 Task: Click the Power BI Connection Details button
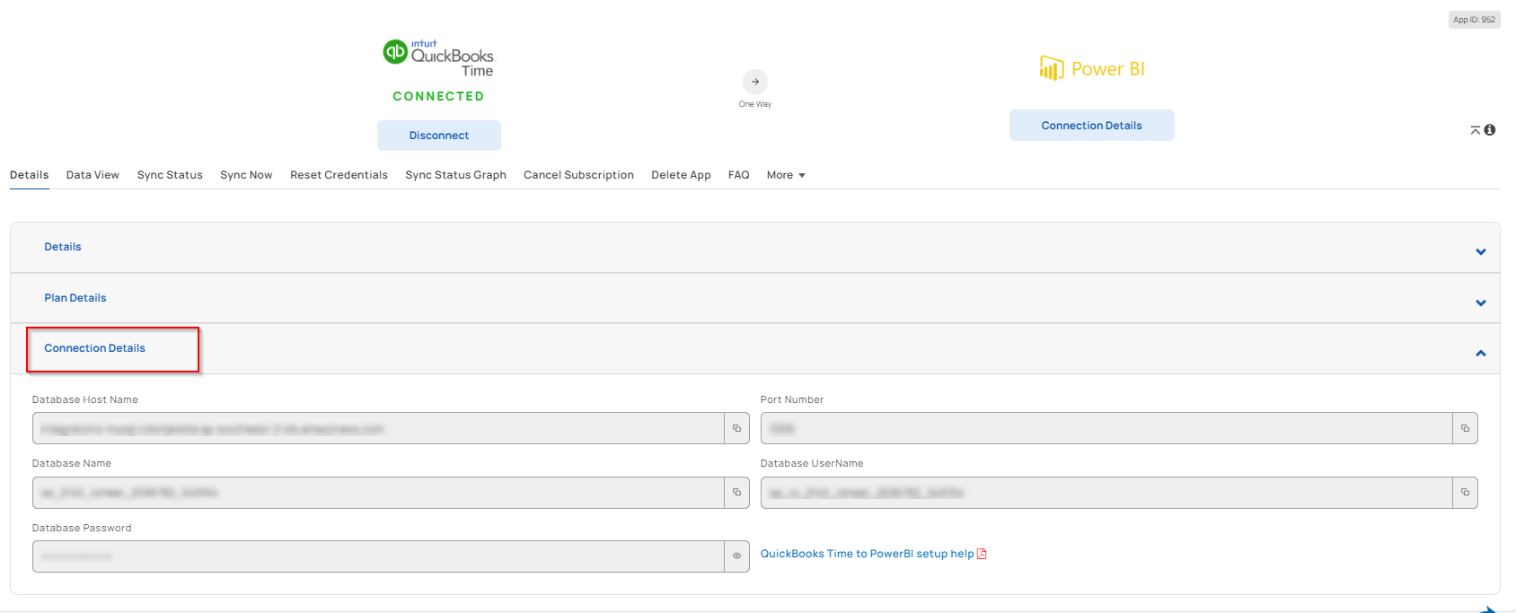coord(1092,126)
